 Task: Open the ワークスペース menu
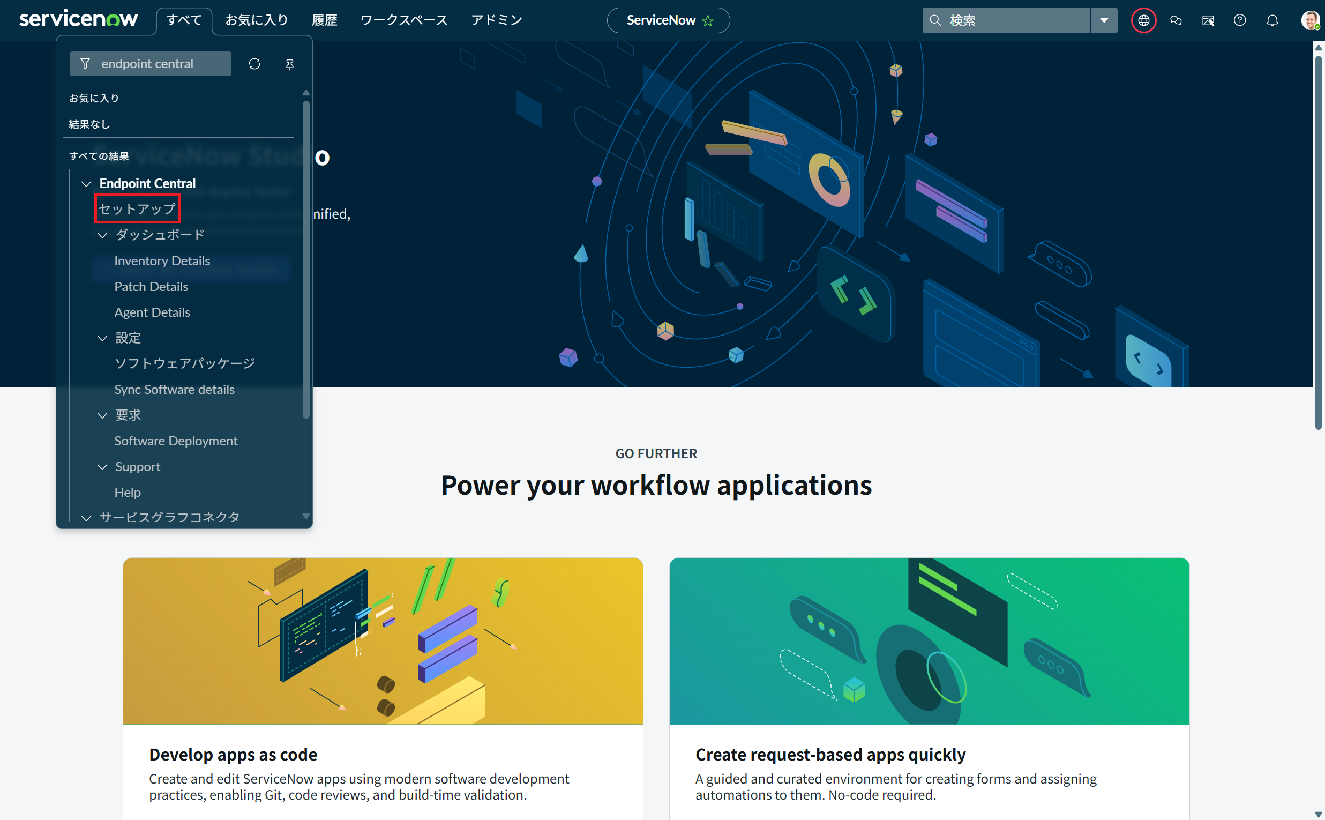coord(403,20)
